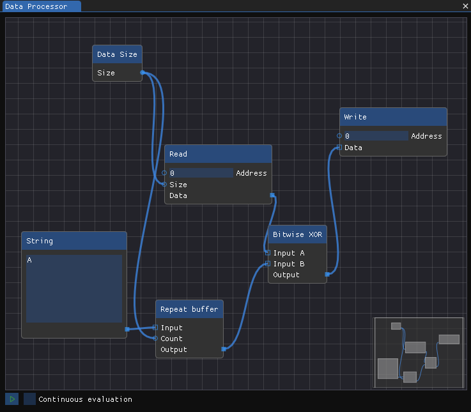Click the Size output pin on Data Size node

[143, 72]
